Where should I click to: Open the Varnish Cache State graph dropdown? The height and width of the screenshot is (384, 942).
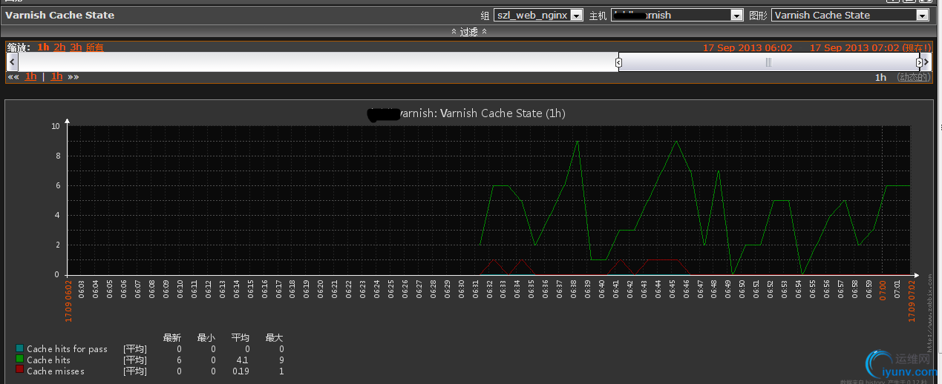(x=851, y=15)
